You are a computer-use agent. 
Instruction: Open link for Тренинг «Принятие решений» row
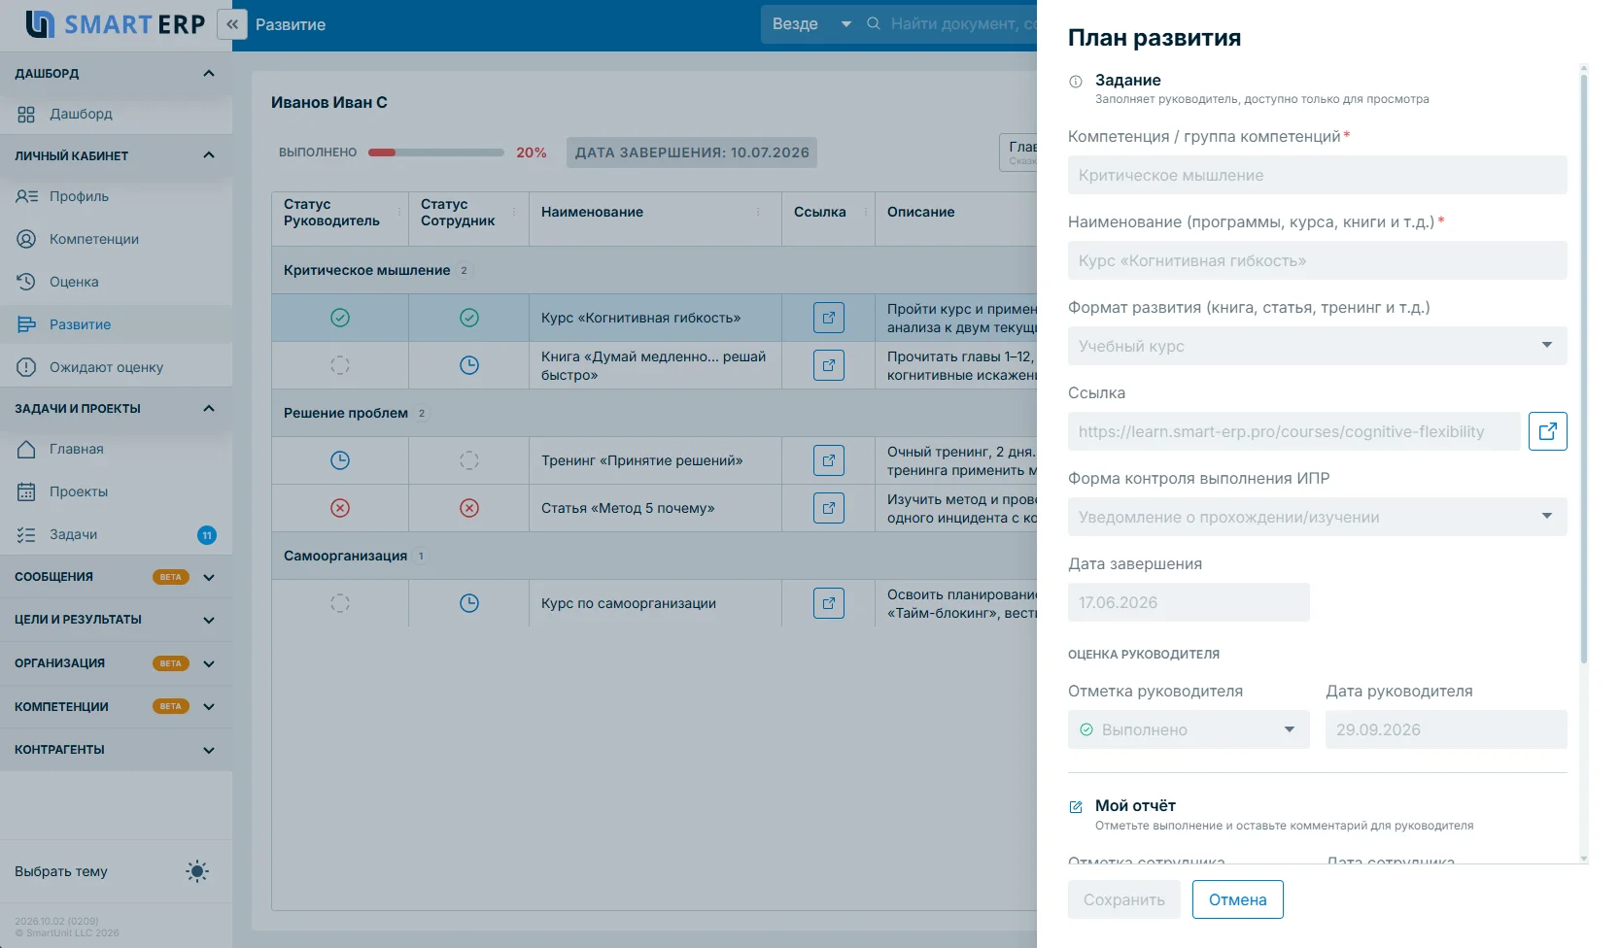(x=829, y=460)
